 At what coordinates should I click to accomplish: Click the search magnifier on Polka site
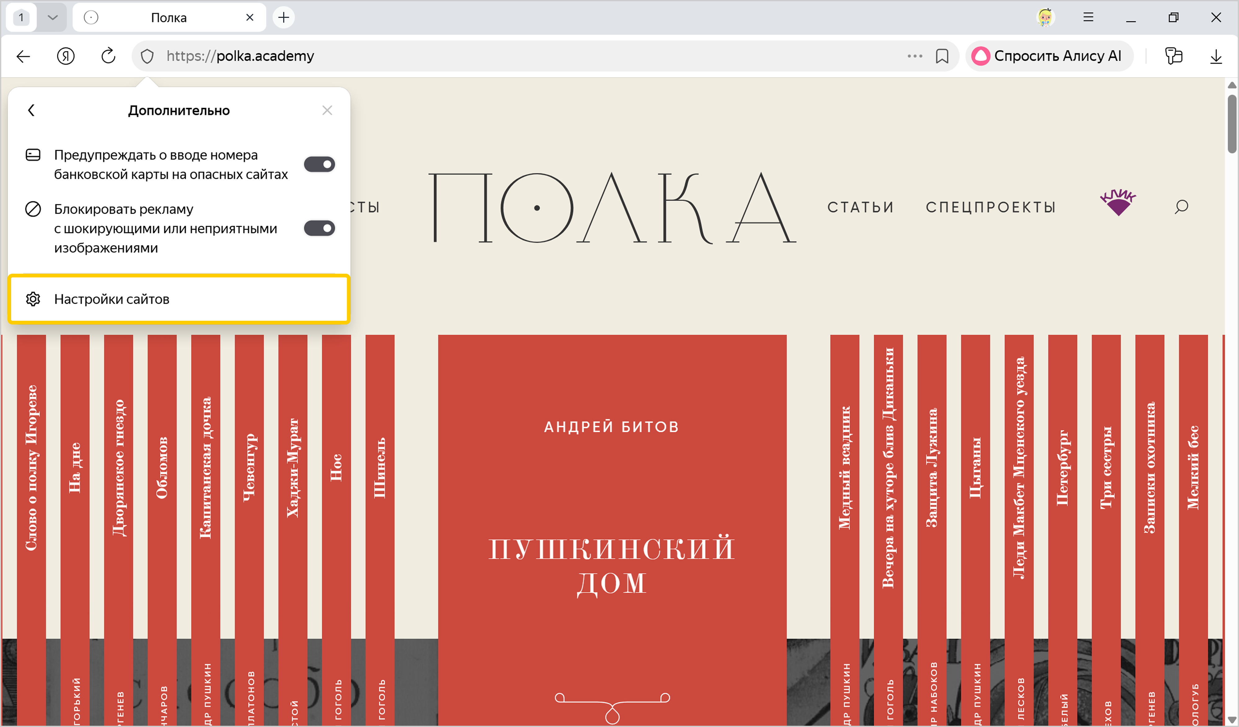click(x=1181, y=207)
